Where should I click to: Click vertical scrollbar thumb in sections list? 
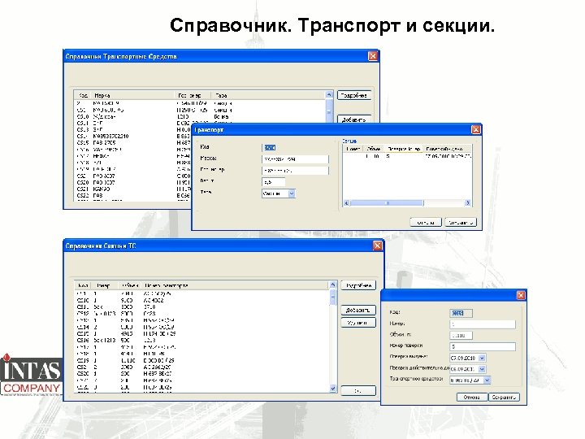[x=333, y=298]
